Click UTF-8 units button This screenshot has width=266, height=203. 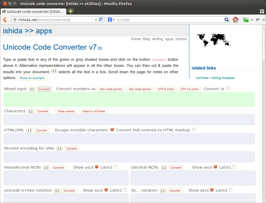pyautogui.click(x=166, y=89)
